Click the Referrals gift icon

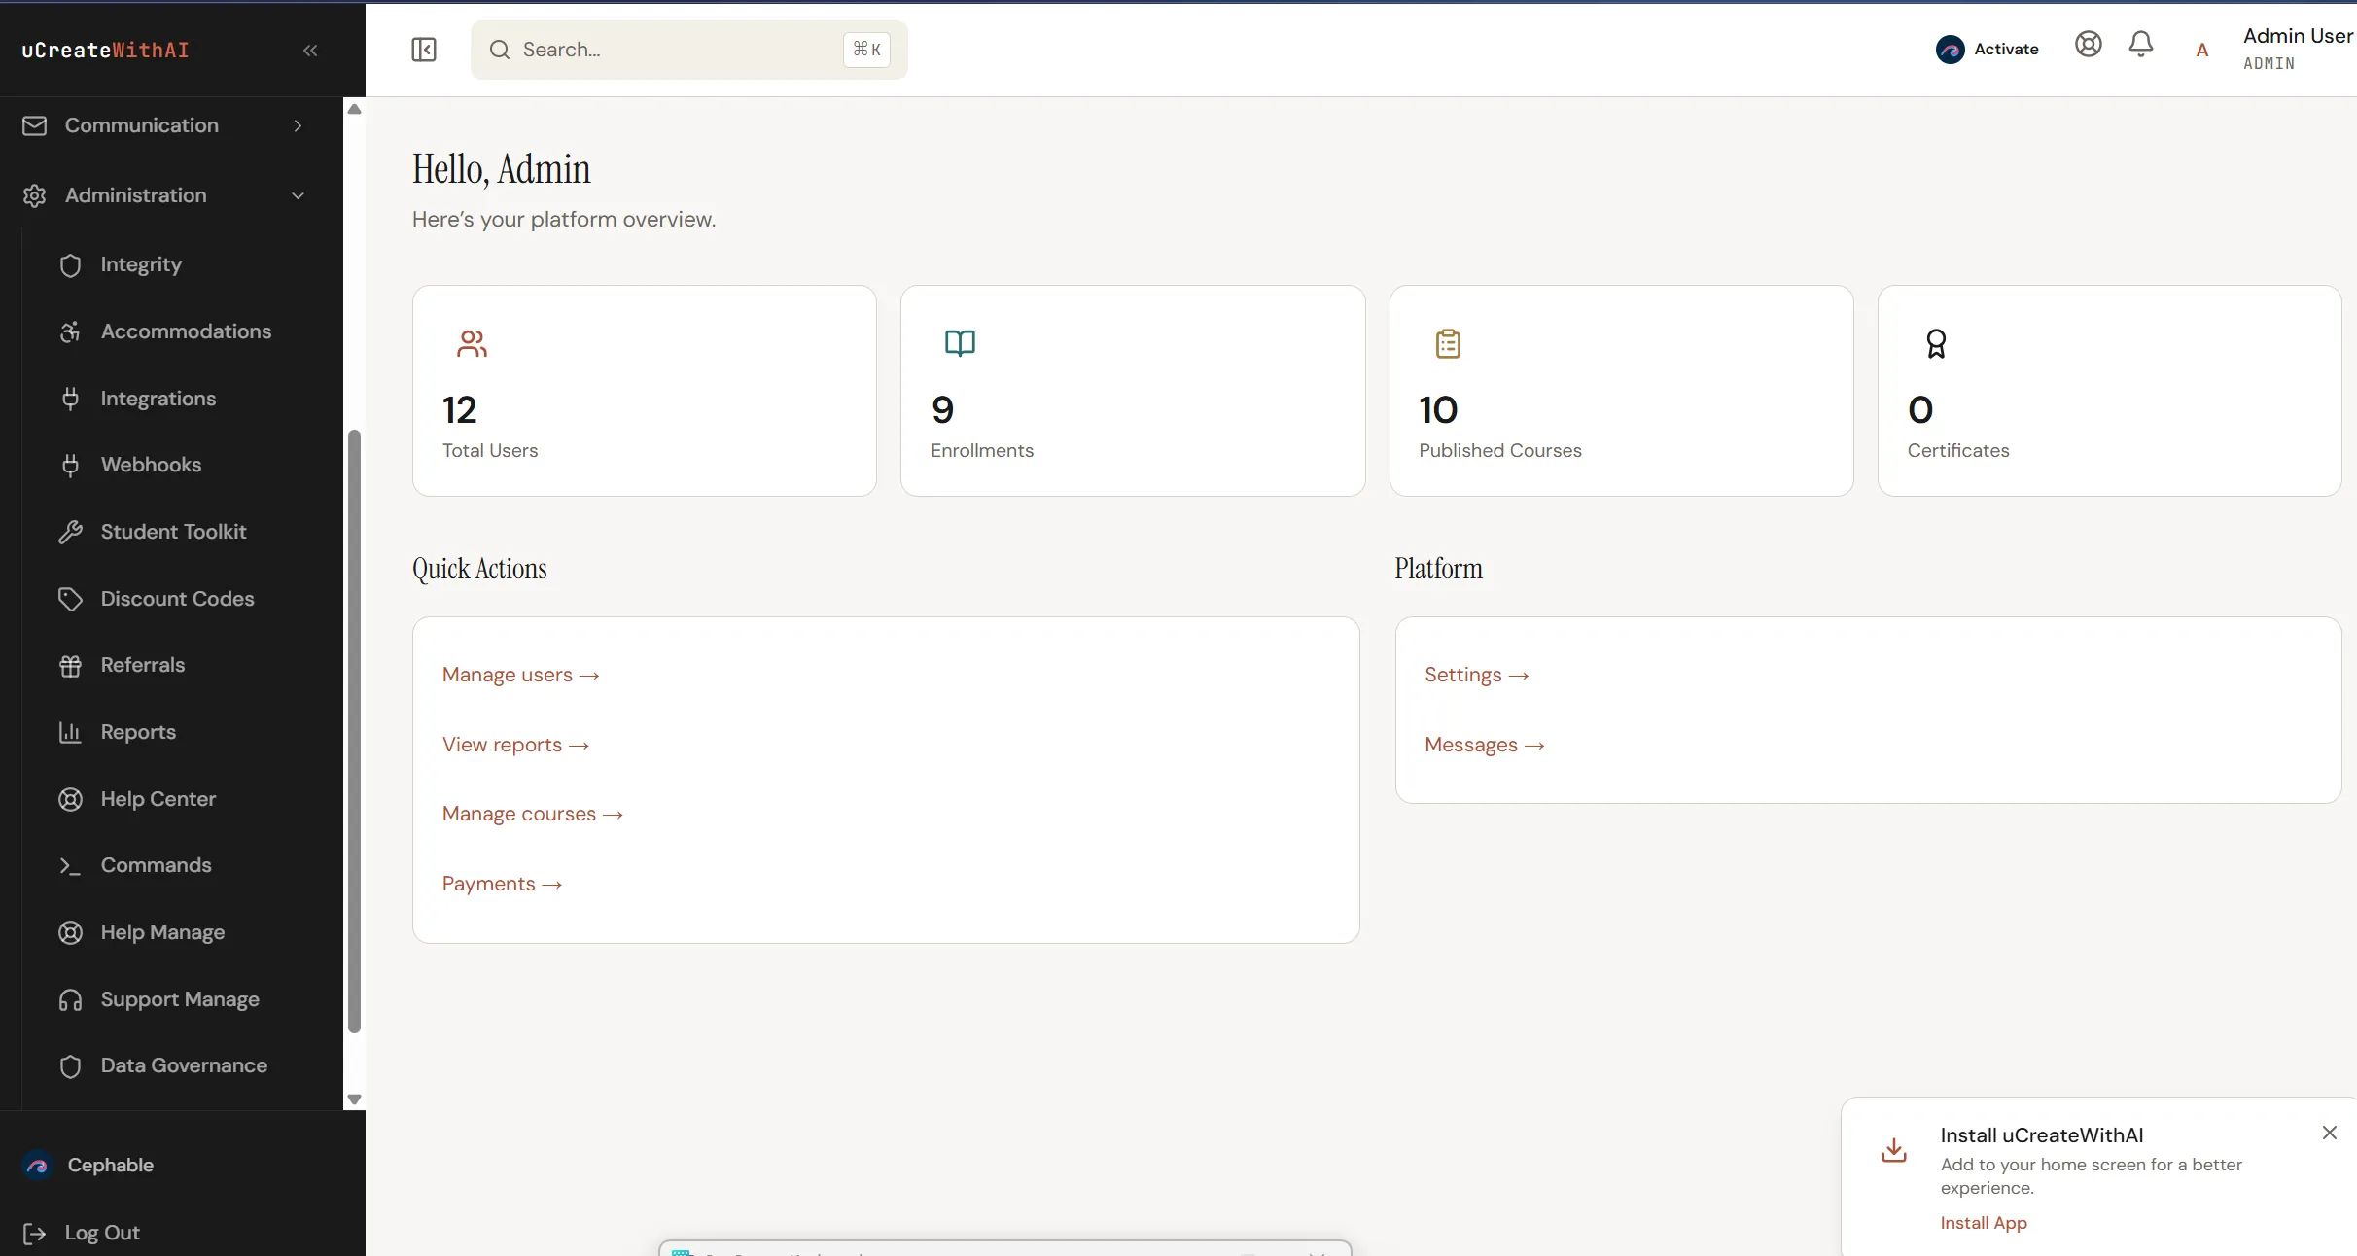pyautogui.click(x=71, y=665)
